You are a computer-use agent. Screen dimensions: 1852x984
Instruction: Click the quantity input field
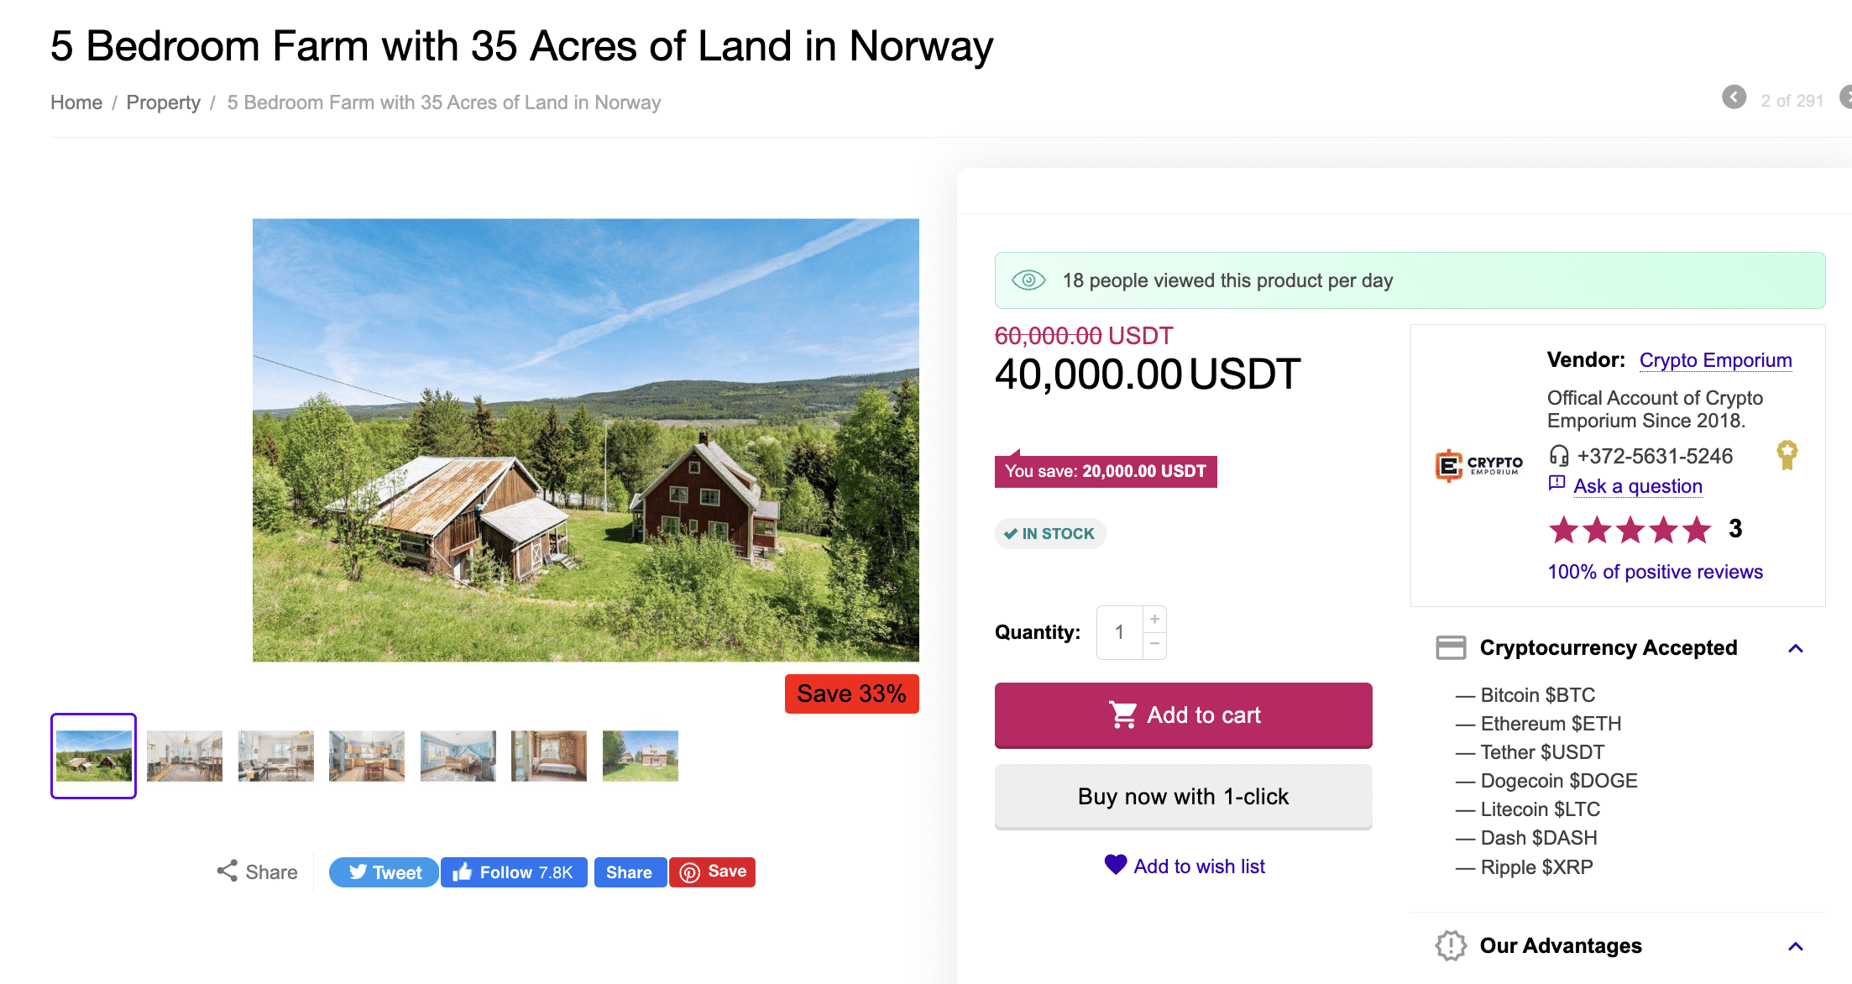[1119, 632]
